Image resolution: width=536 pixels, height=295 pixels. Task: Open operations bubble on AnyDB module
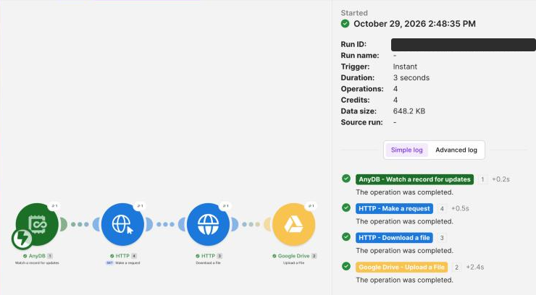pyautogui.click(x=54, y=205)
